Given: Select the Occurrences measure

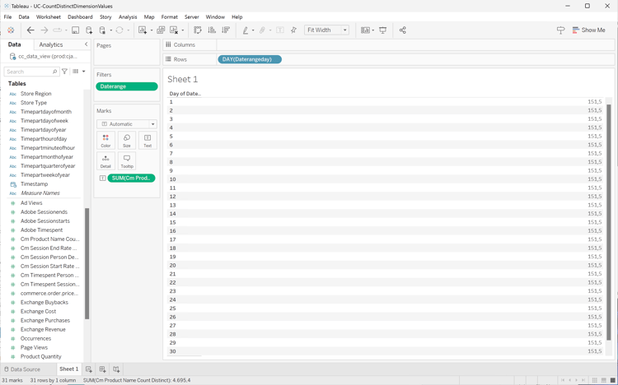Looking at the screenshot, I should click(35, 339).
